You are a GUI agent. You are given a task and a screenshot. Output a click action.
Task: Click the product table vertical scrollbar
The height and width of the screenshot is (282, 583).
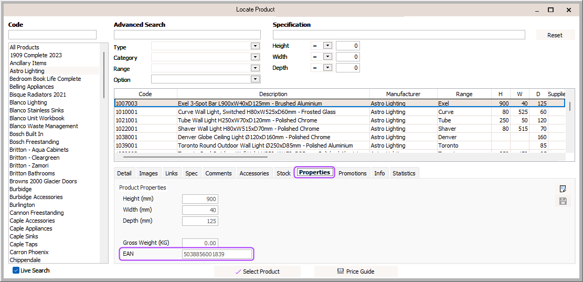pyautogui.click(x=570, y=106)
